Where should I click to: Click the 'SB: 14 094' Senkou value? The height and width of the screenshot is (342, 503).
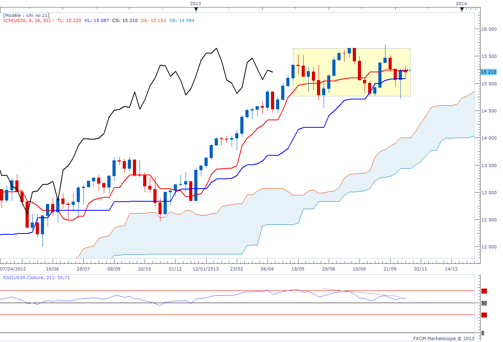click(181, 20)
